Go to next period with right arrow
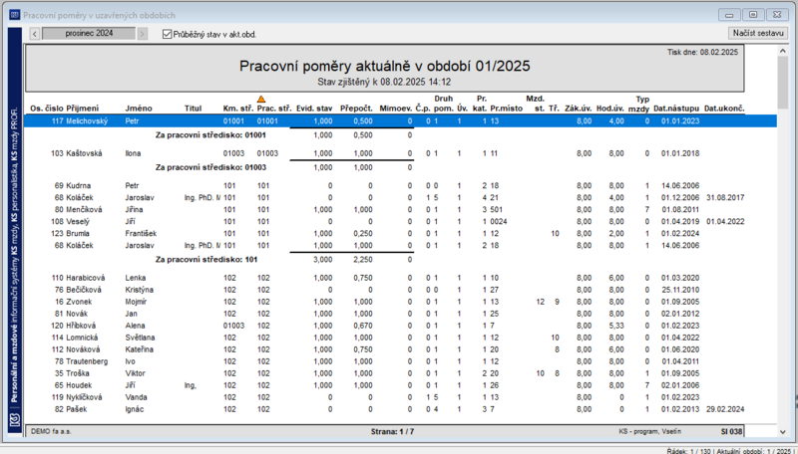798x454 pixels. click(143, 34)
